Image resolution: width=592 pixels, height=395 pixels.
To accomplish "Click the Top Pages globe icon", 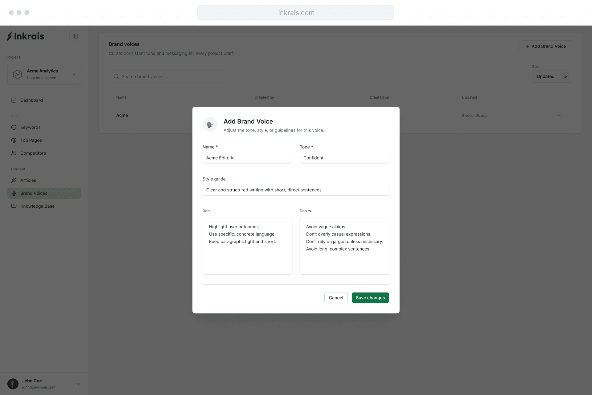I will (14, 140).
